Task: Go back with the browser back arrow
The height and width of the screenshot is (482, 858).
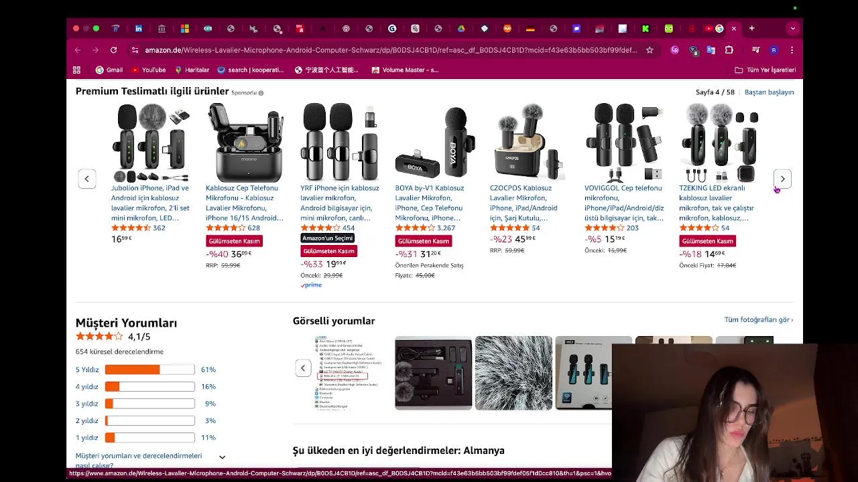Action: point(78,50)
